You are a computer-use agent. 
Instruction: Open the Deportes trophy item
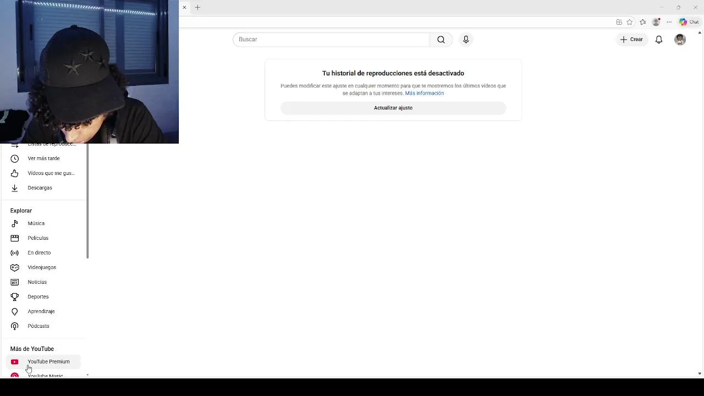43,296
